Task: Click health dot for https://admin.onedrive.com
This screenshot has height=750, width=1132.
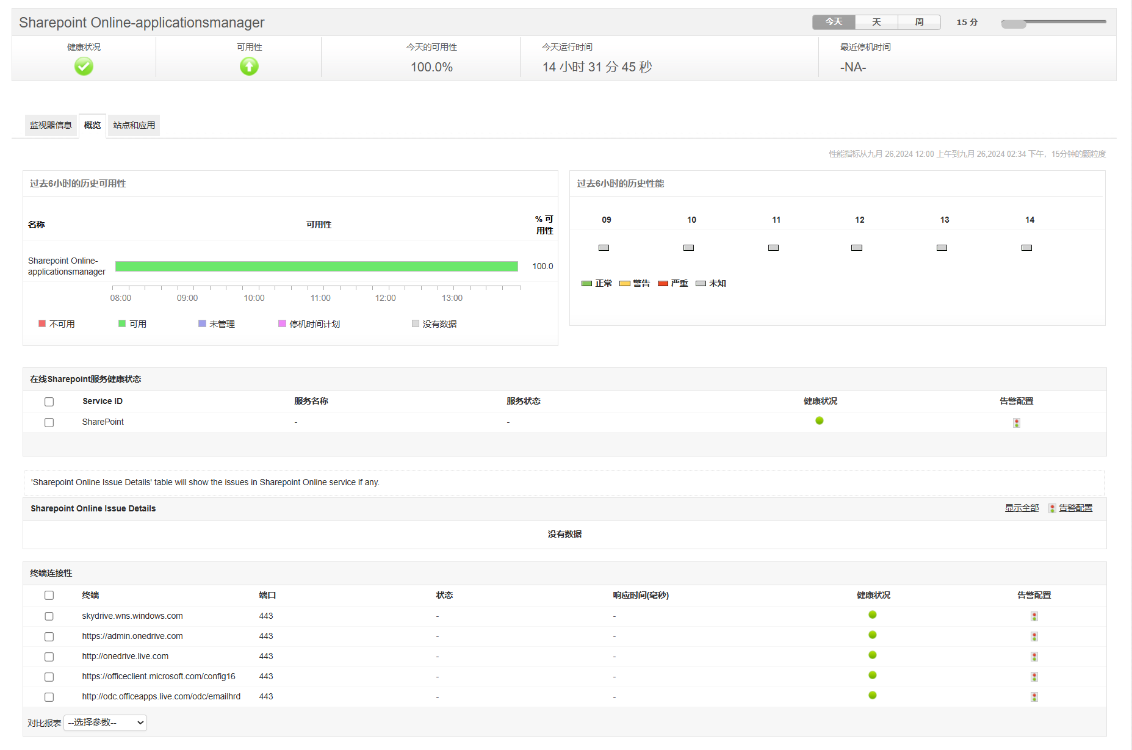Action: [x=873, y=635]
